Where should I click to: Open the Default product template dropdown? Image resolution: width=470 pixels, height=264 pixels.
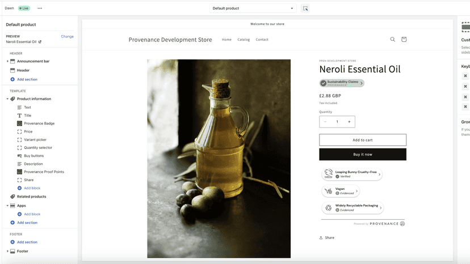(x=253, y=8)
